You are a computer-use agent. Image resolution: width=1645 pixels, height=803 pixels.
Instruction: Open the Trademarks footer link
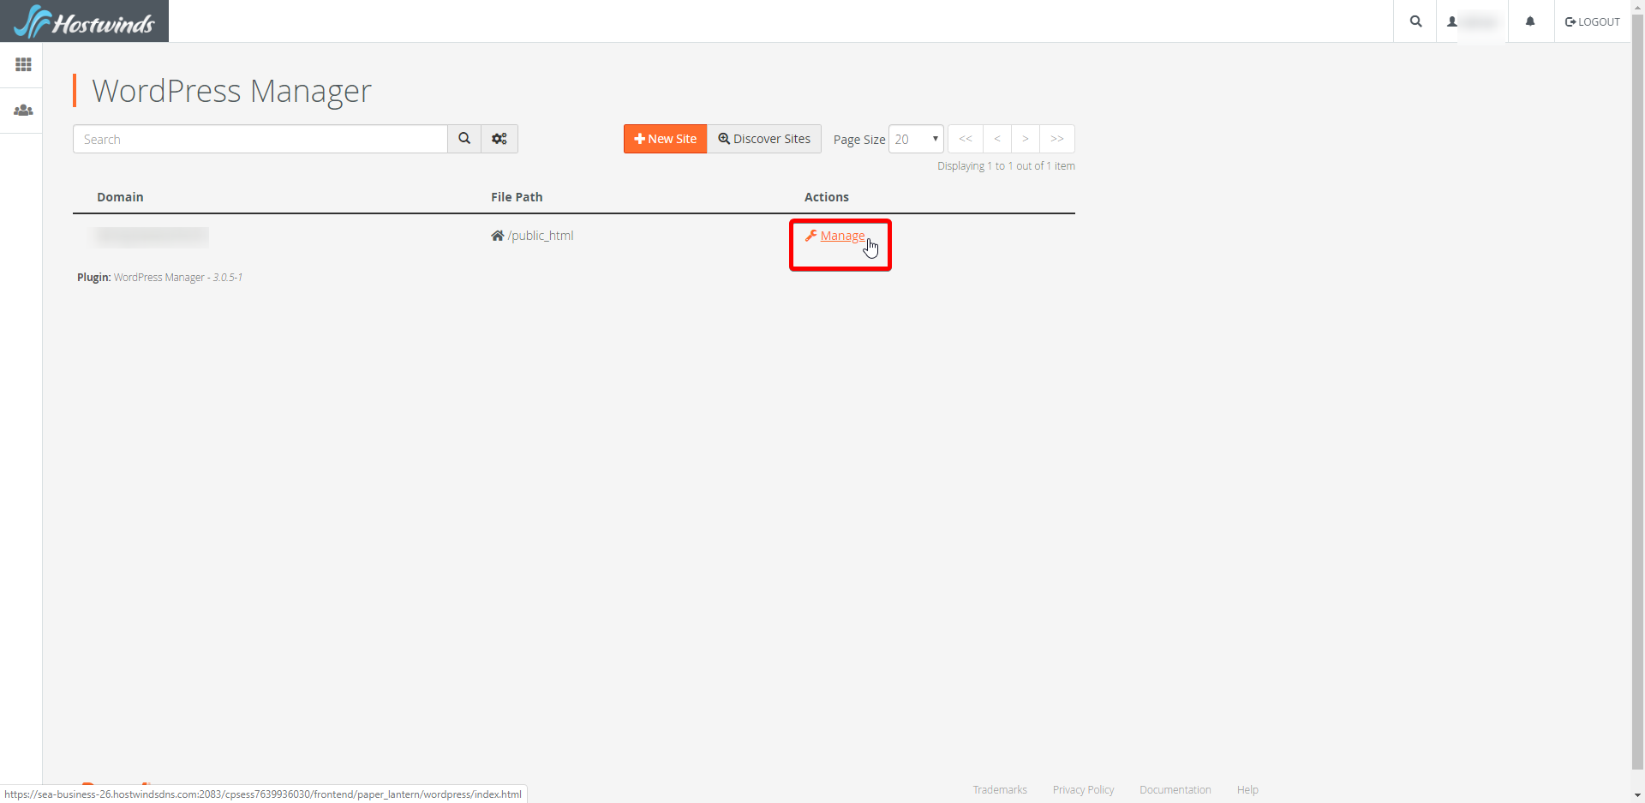point(1000,790)
